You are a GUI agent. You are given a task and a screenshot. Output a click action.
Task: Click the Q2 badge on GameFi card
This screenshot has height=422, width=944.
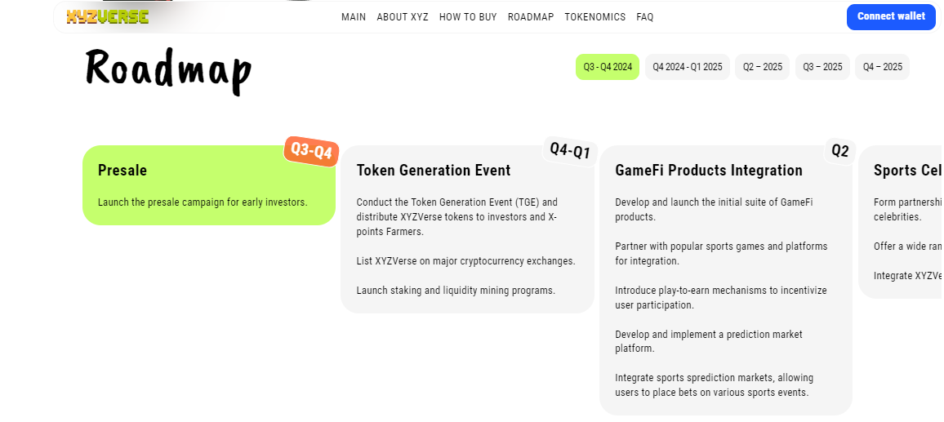point(840,151)
